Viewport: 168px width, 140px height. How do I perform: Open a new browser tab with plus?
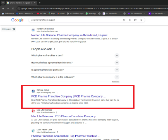(x=40, y=3)
